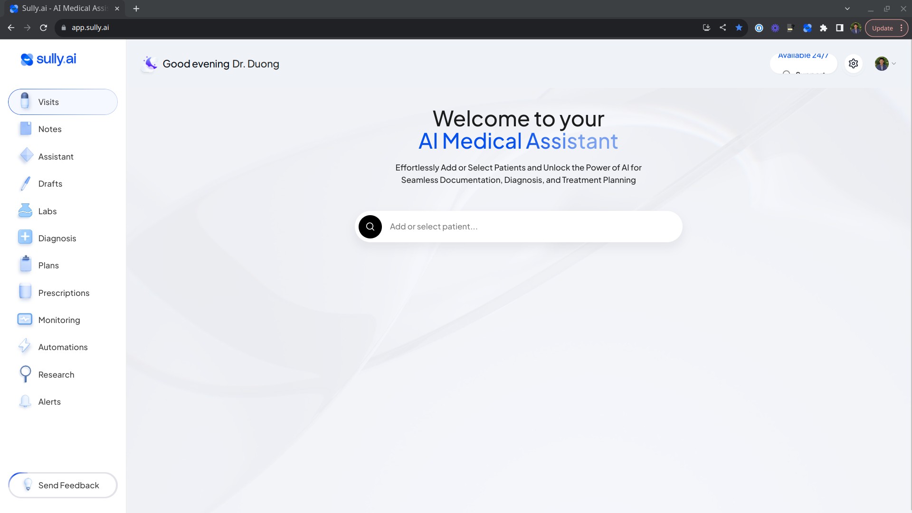Click the Research magnifier icon
The image size is (912, 513).
point(25,374)
